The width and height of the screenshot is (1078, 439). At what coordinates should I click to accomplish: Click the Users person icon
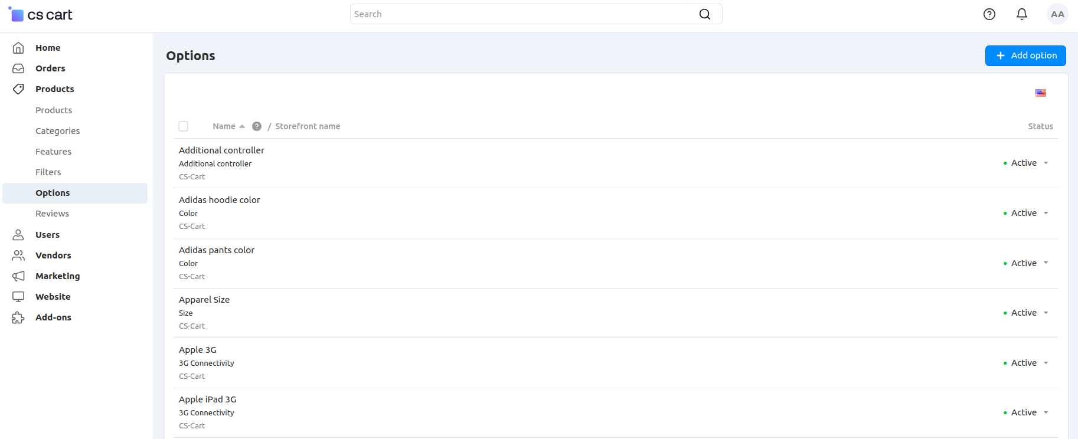18,235
